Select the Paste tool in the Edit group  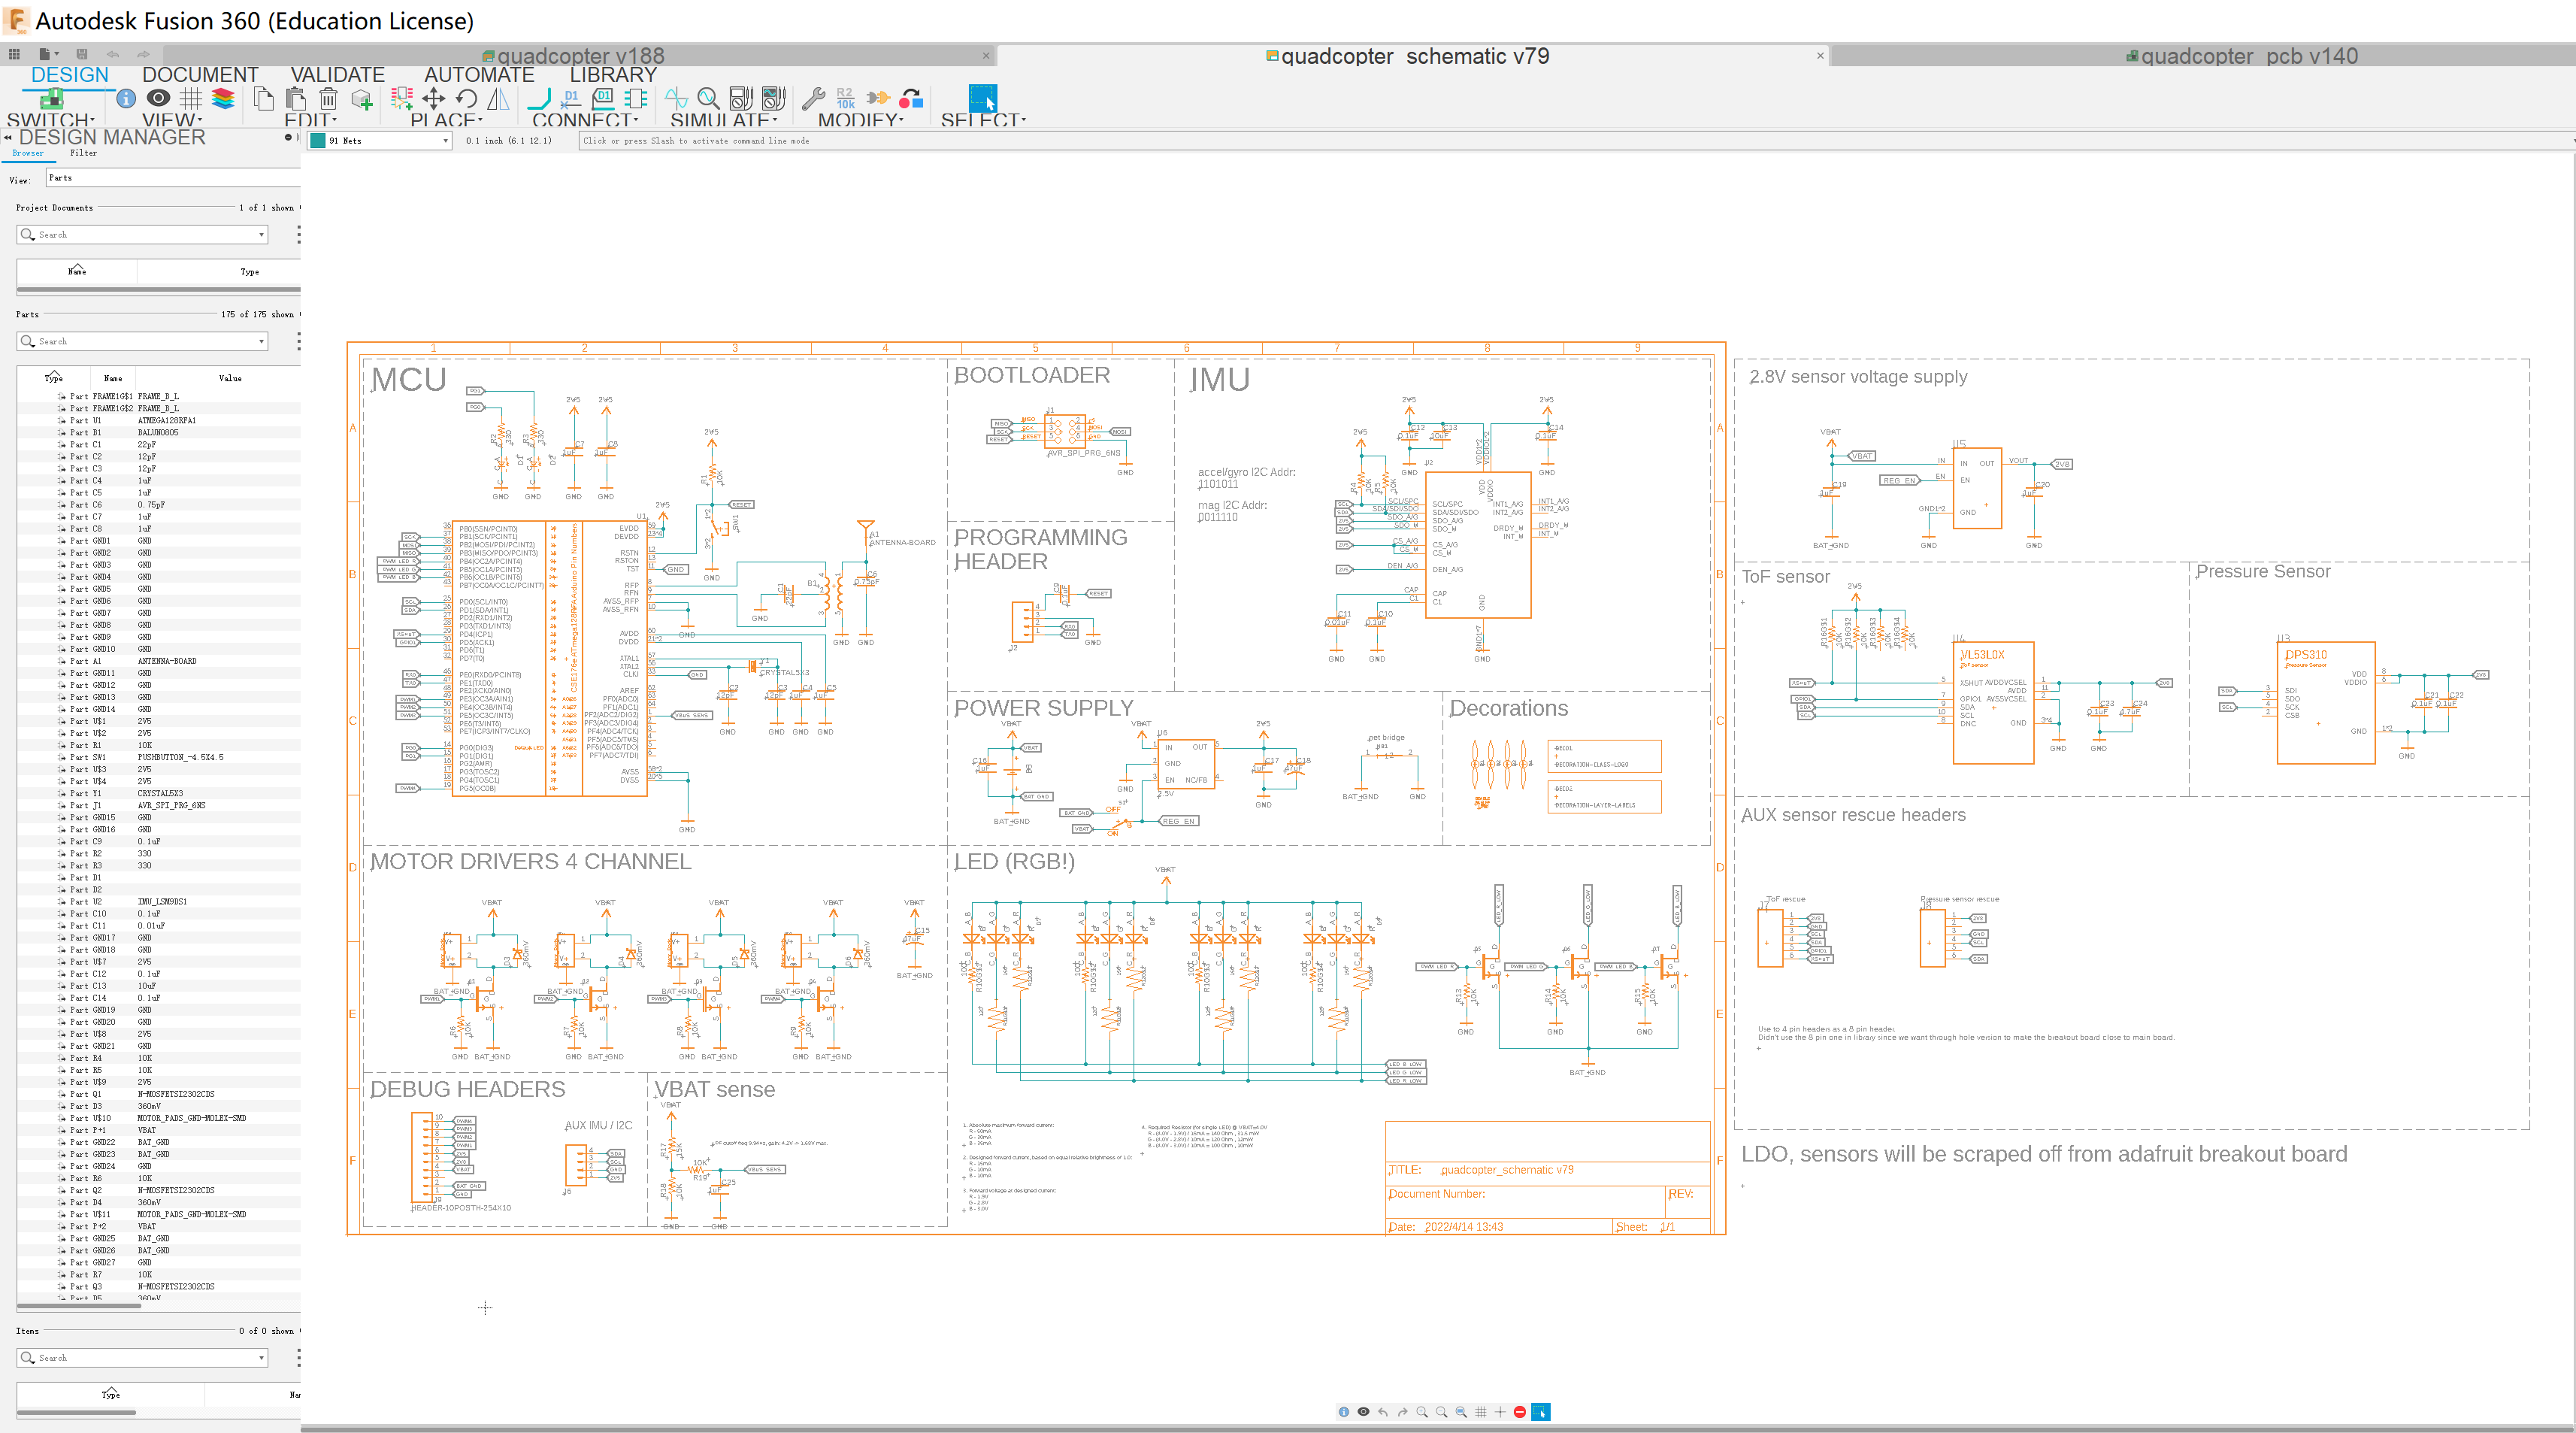(296, 98)
